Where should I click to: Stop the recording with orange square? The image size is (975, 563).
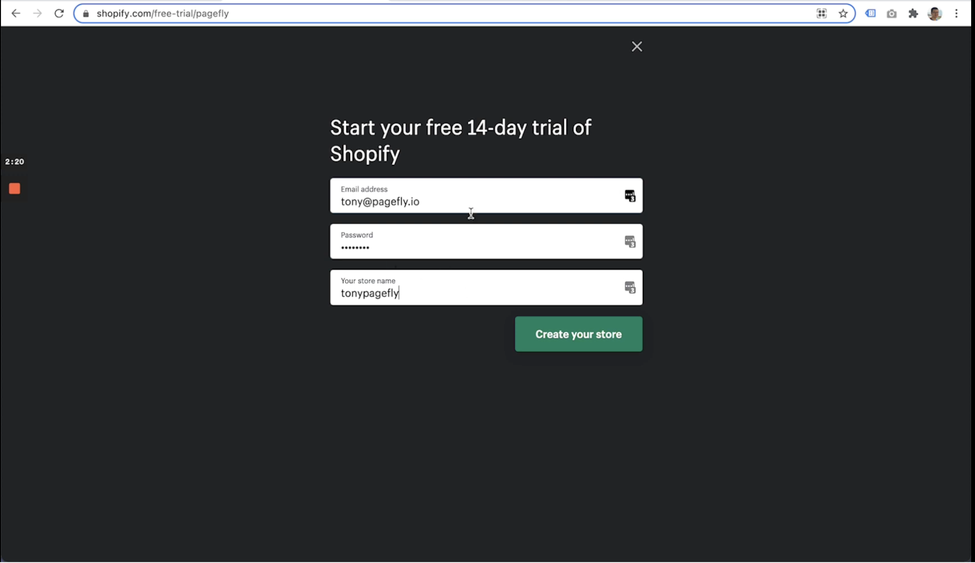coord(15,189)
